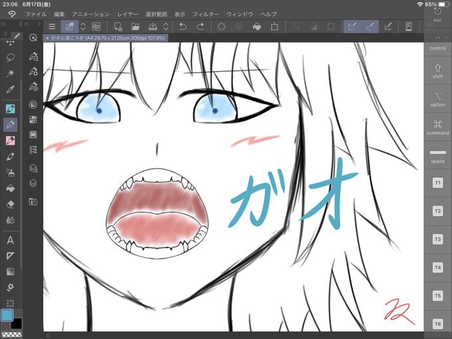Viewport: 452px width, 339px height.
Task: Toggle the command modifier key
Action: pos(437,128)
